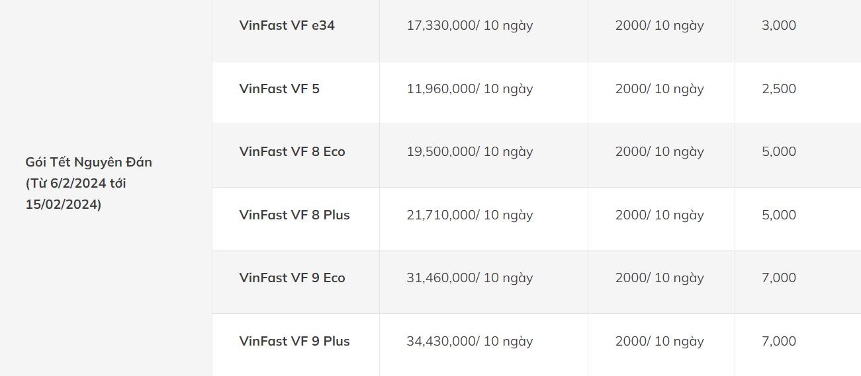Click the VinFast VF 8 Eco model name
Viewport: 861px width, 376px height.
(x=292, y=151)
